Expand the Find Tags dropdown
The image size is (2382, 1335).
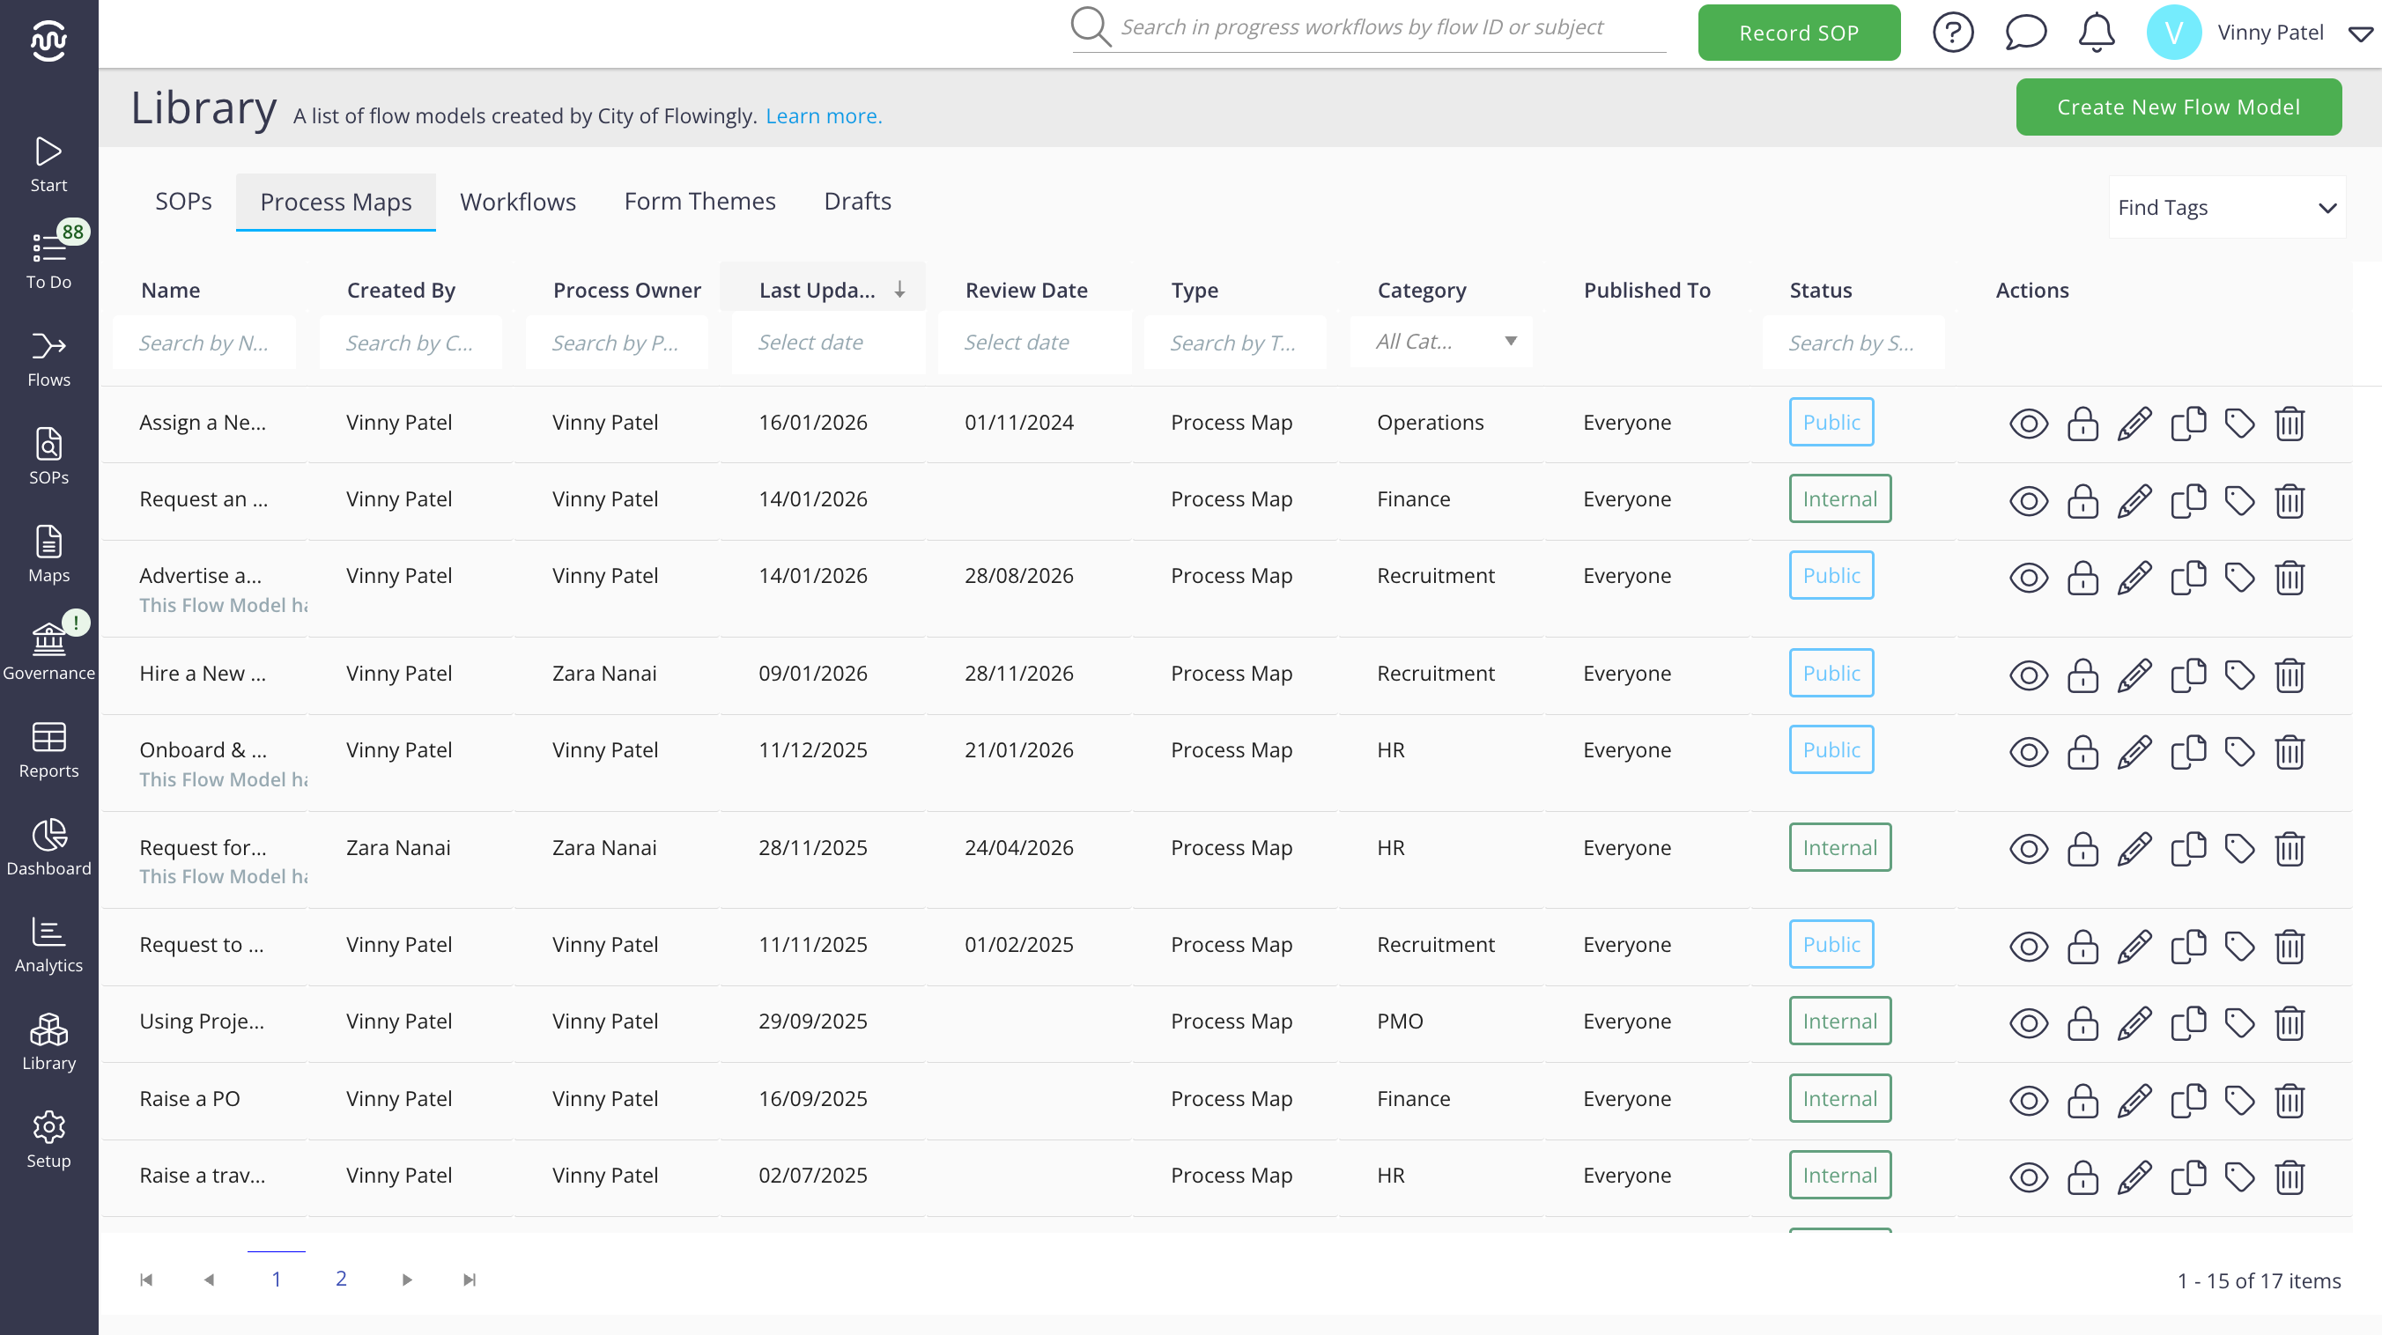[x=2227, y=208]
